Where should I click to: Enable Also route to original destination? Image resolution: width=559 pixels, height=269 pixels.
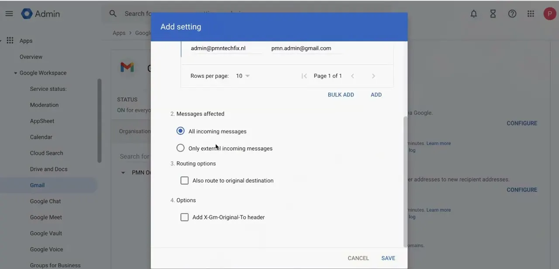(184, 180)
